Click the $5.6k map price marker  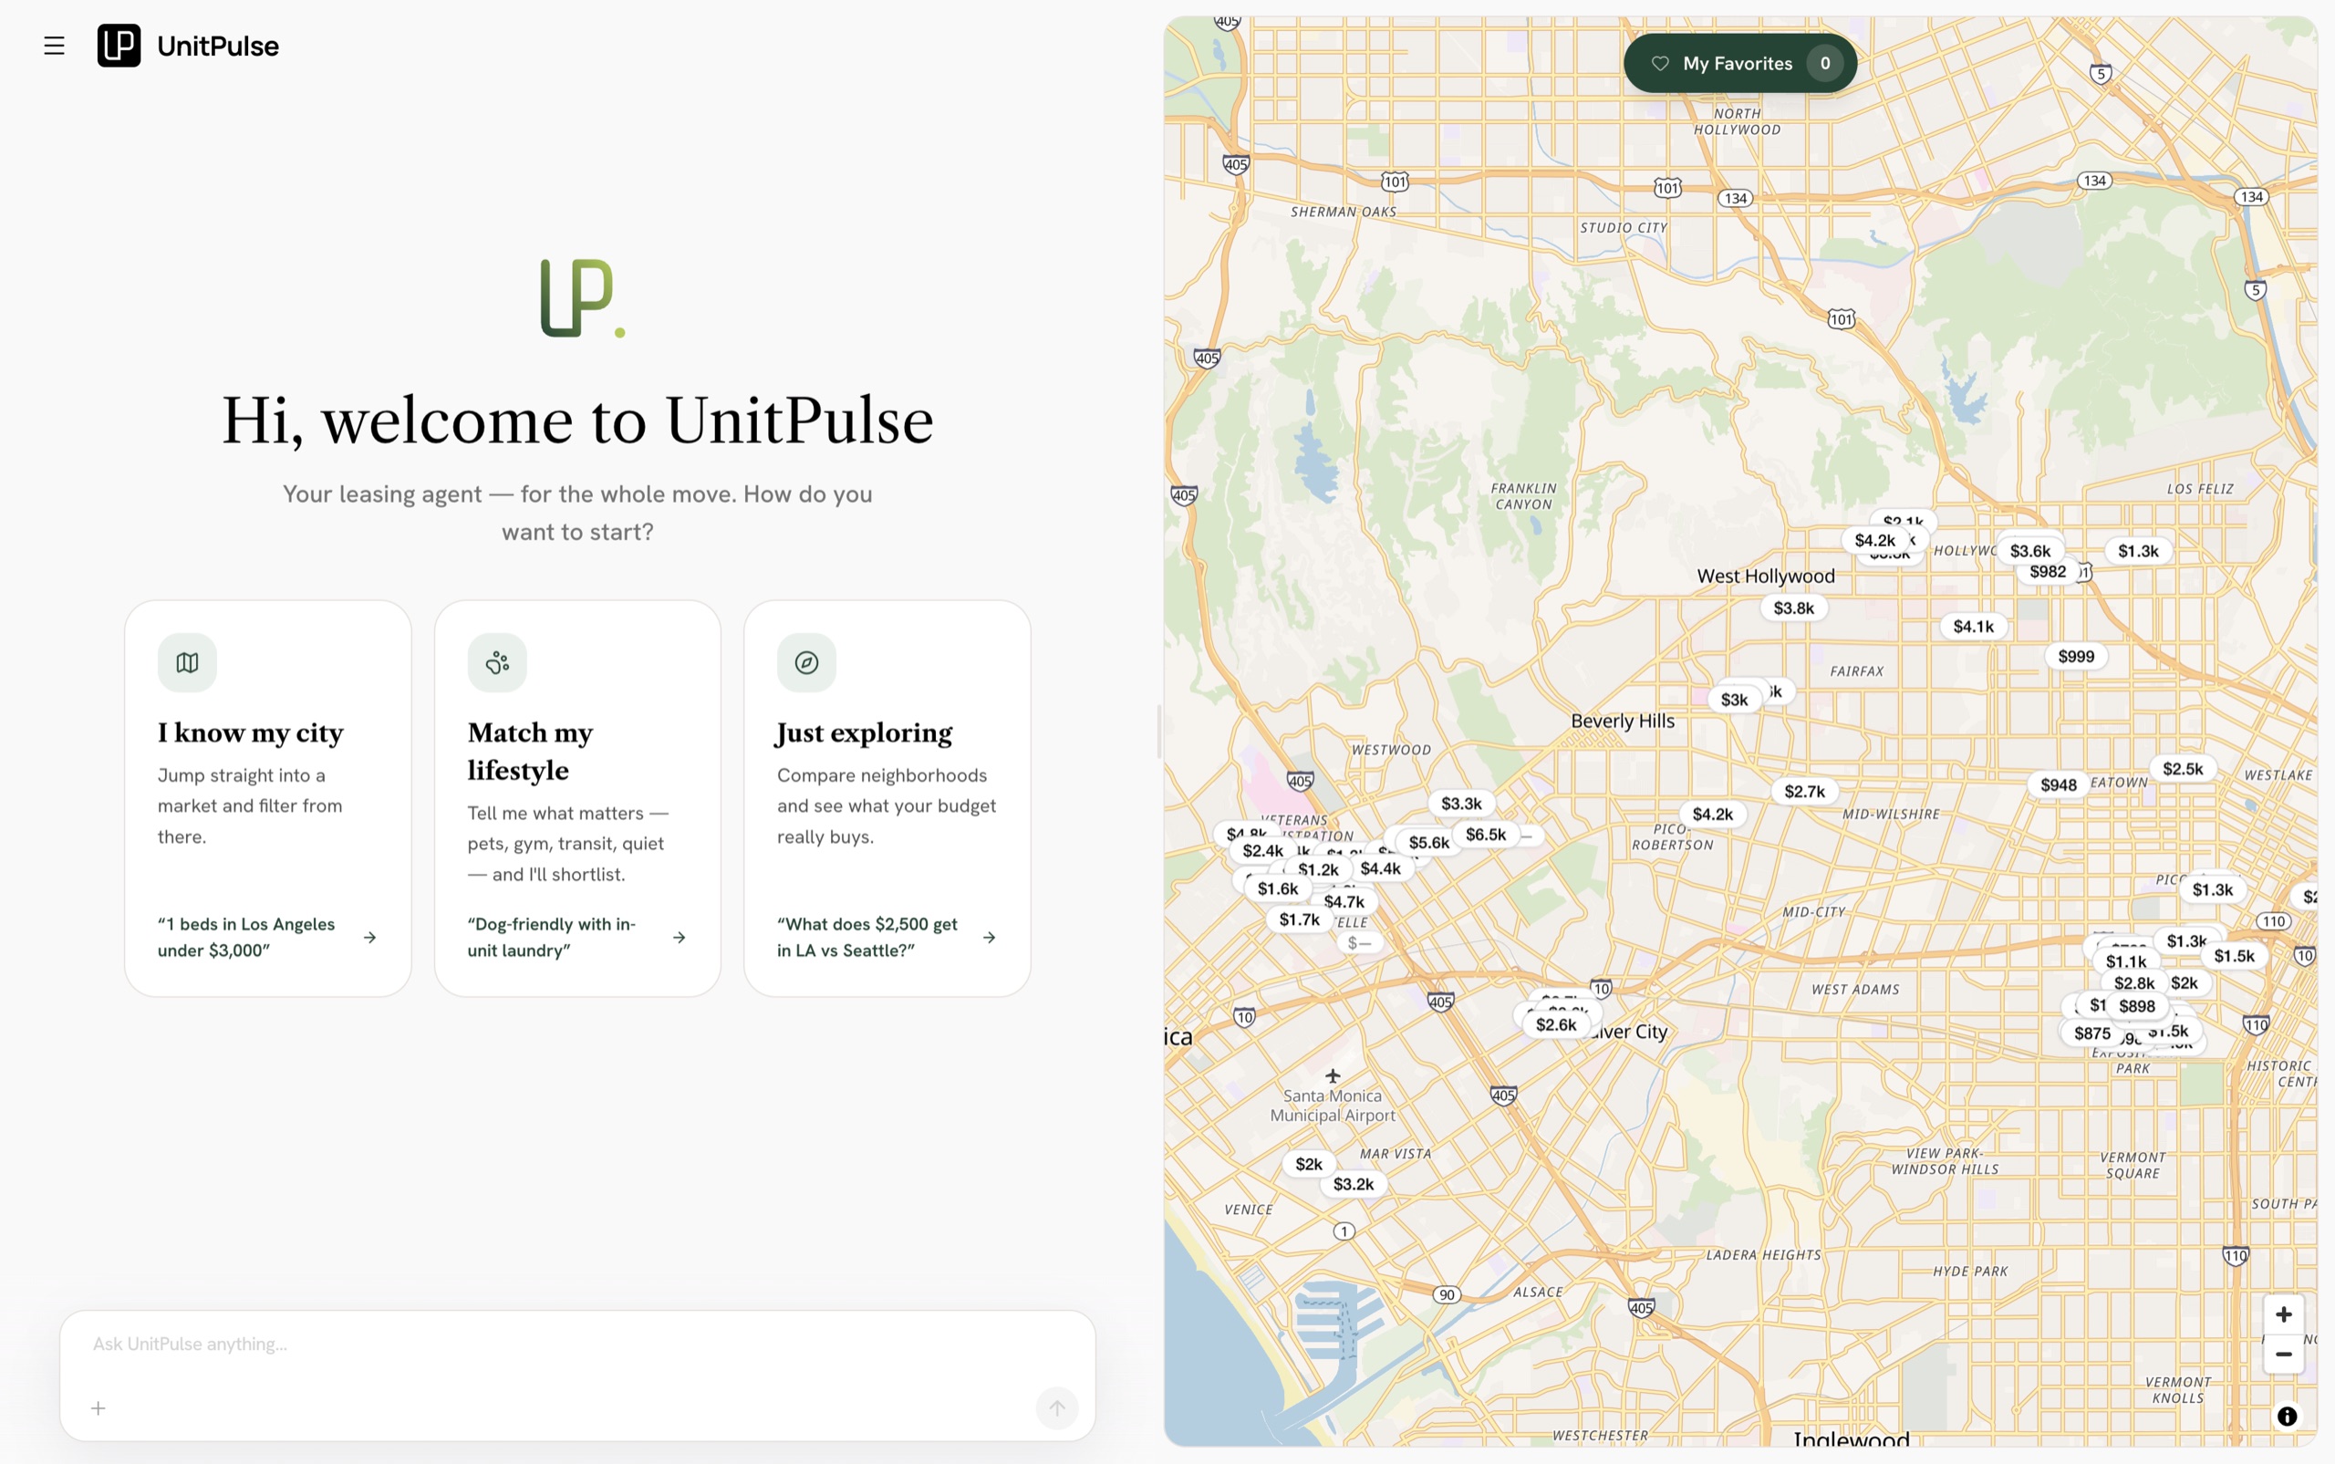pos(1429,843)
